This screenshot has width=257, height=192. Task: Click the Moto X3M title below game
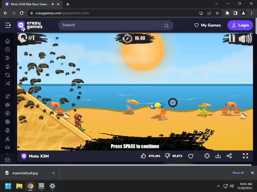coord(39,156)
